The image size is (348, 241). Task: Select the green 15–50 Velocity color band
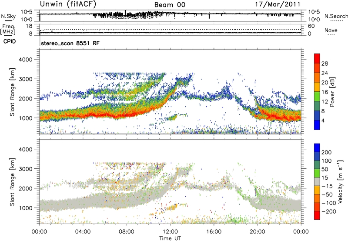click(317, 173)
